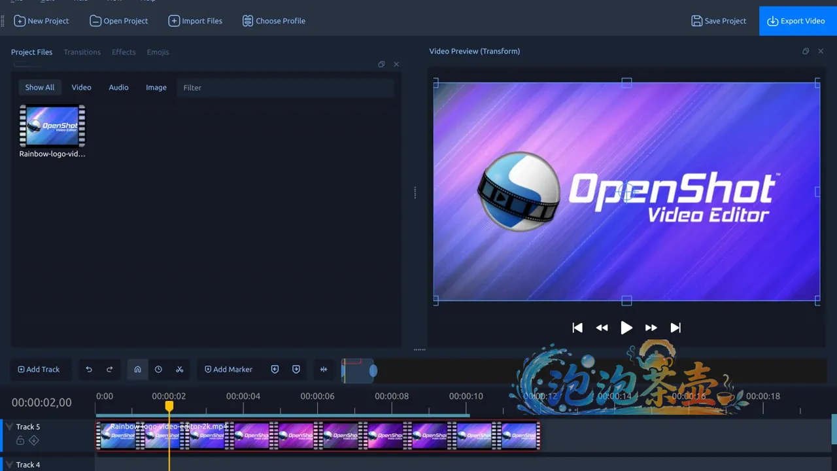Screen dimensions: 837x471
Task: Click the timeline zoom slider right handle
Action: coord(373,372)
